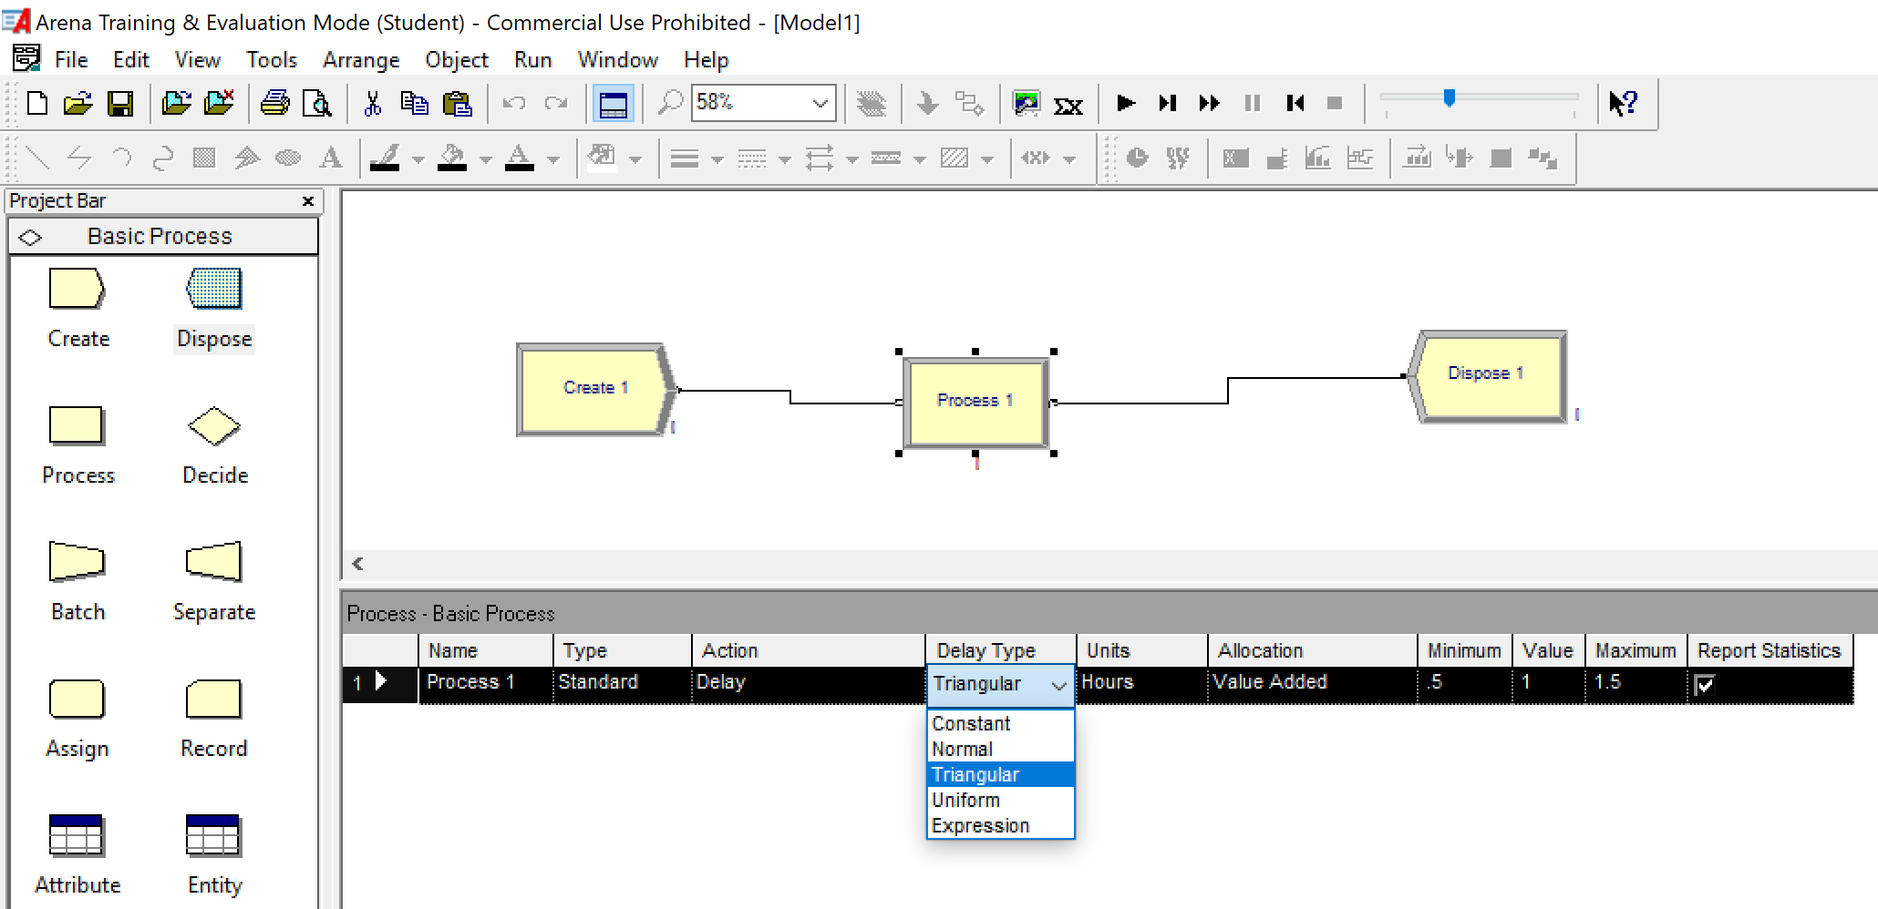Click the context help arrow icon

pos(1623,103)
